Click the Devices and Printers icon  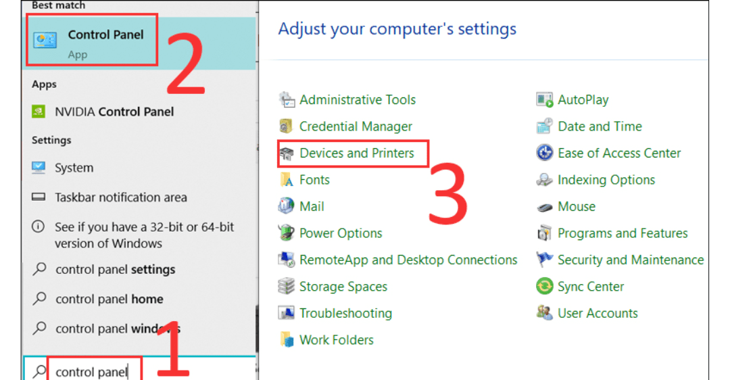(x=287, y=153)
